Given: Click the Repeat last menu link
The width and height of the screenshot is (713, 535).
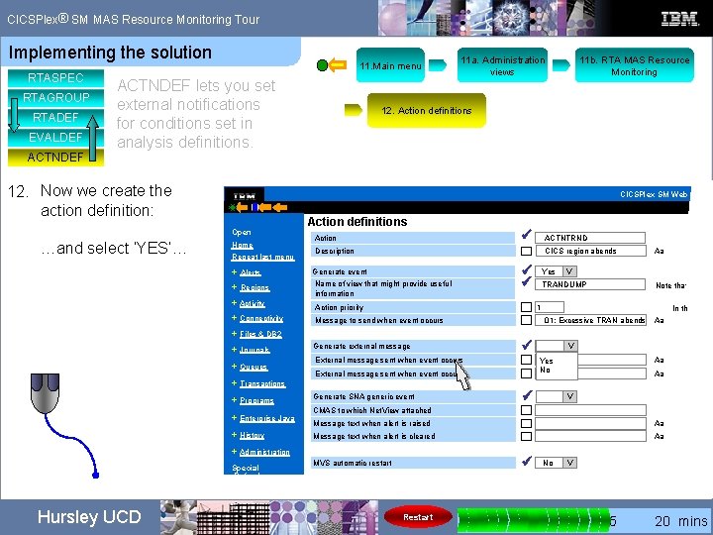Looking at the screenshot, I should pos(262,257).
